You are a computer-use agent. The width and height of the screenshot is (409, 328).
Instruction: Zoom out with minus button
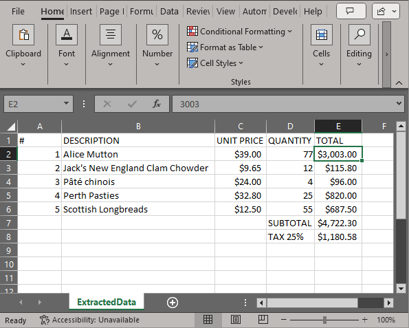(284, 320)
